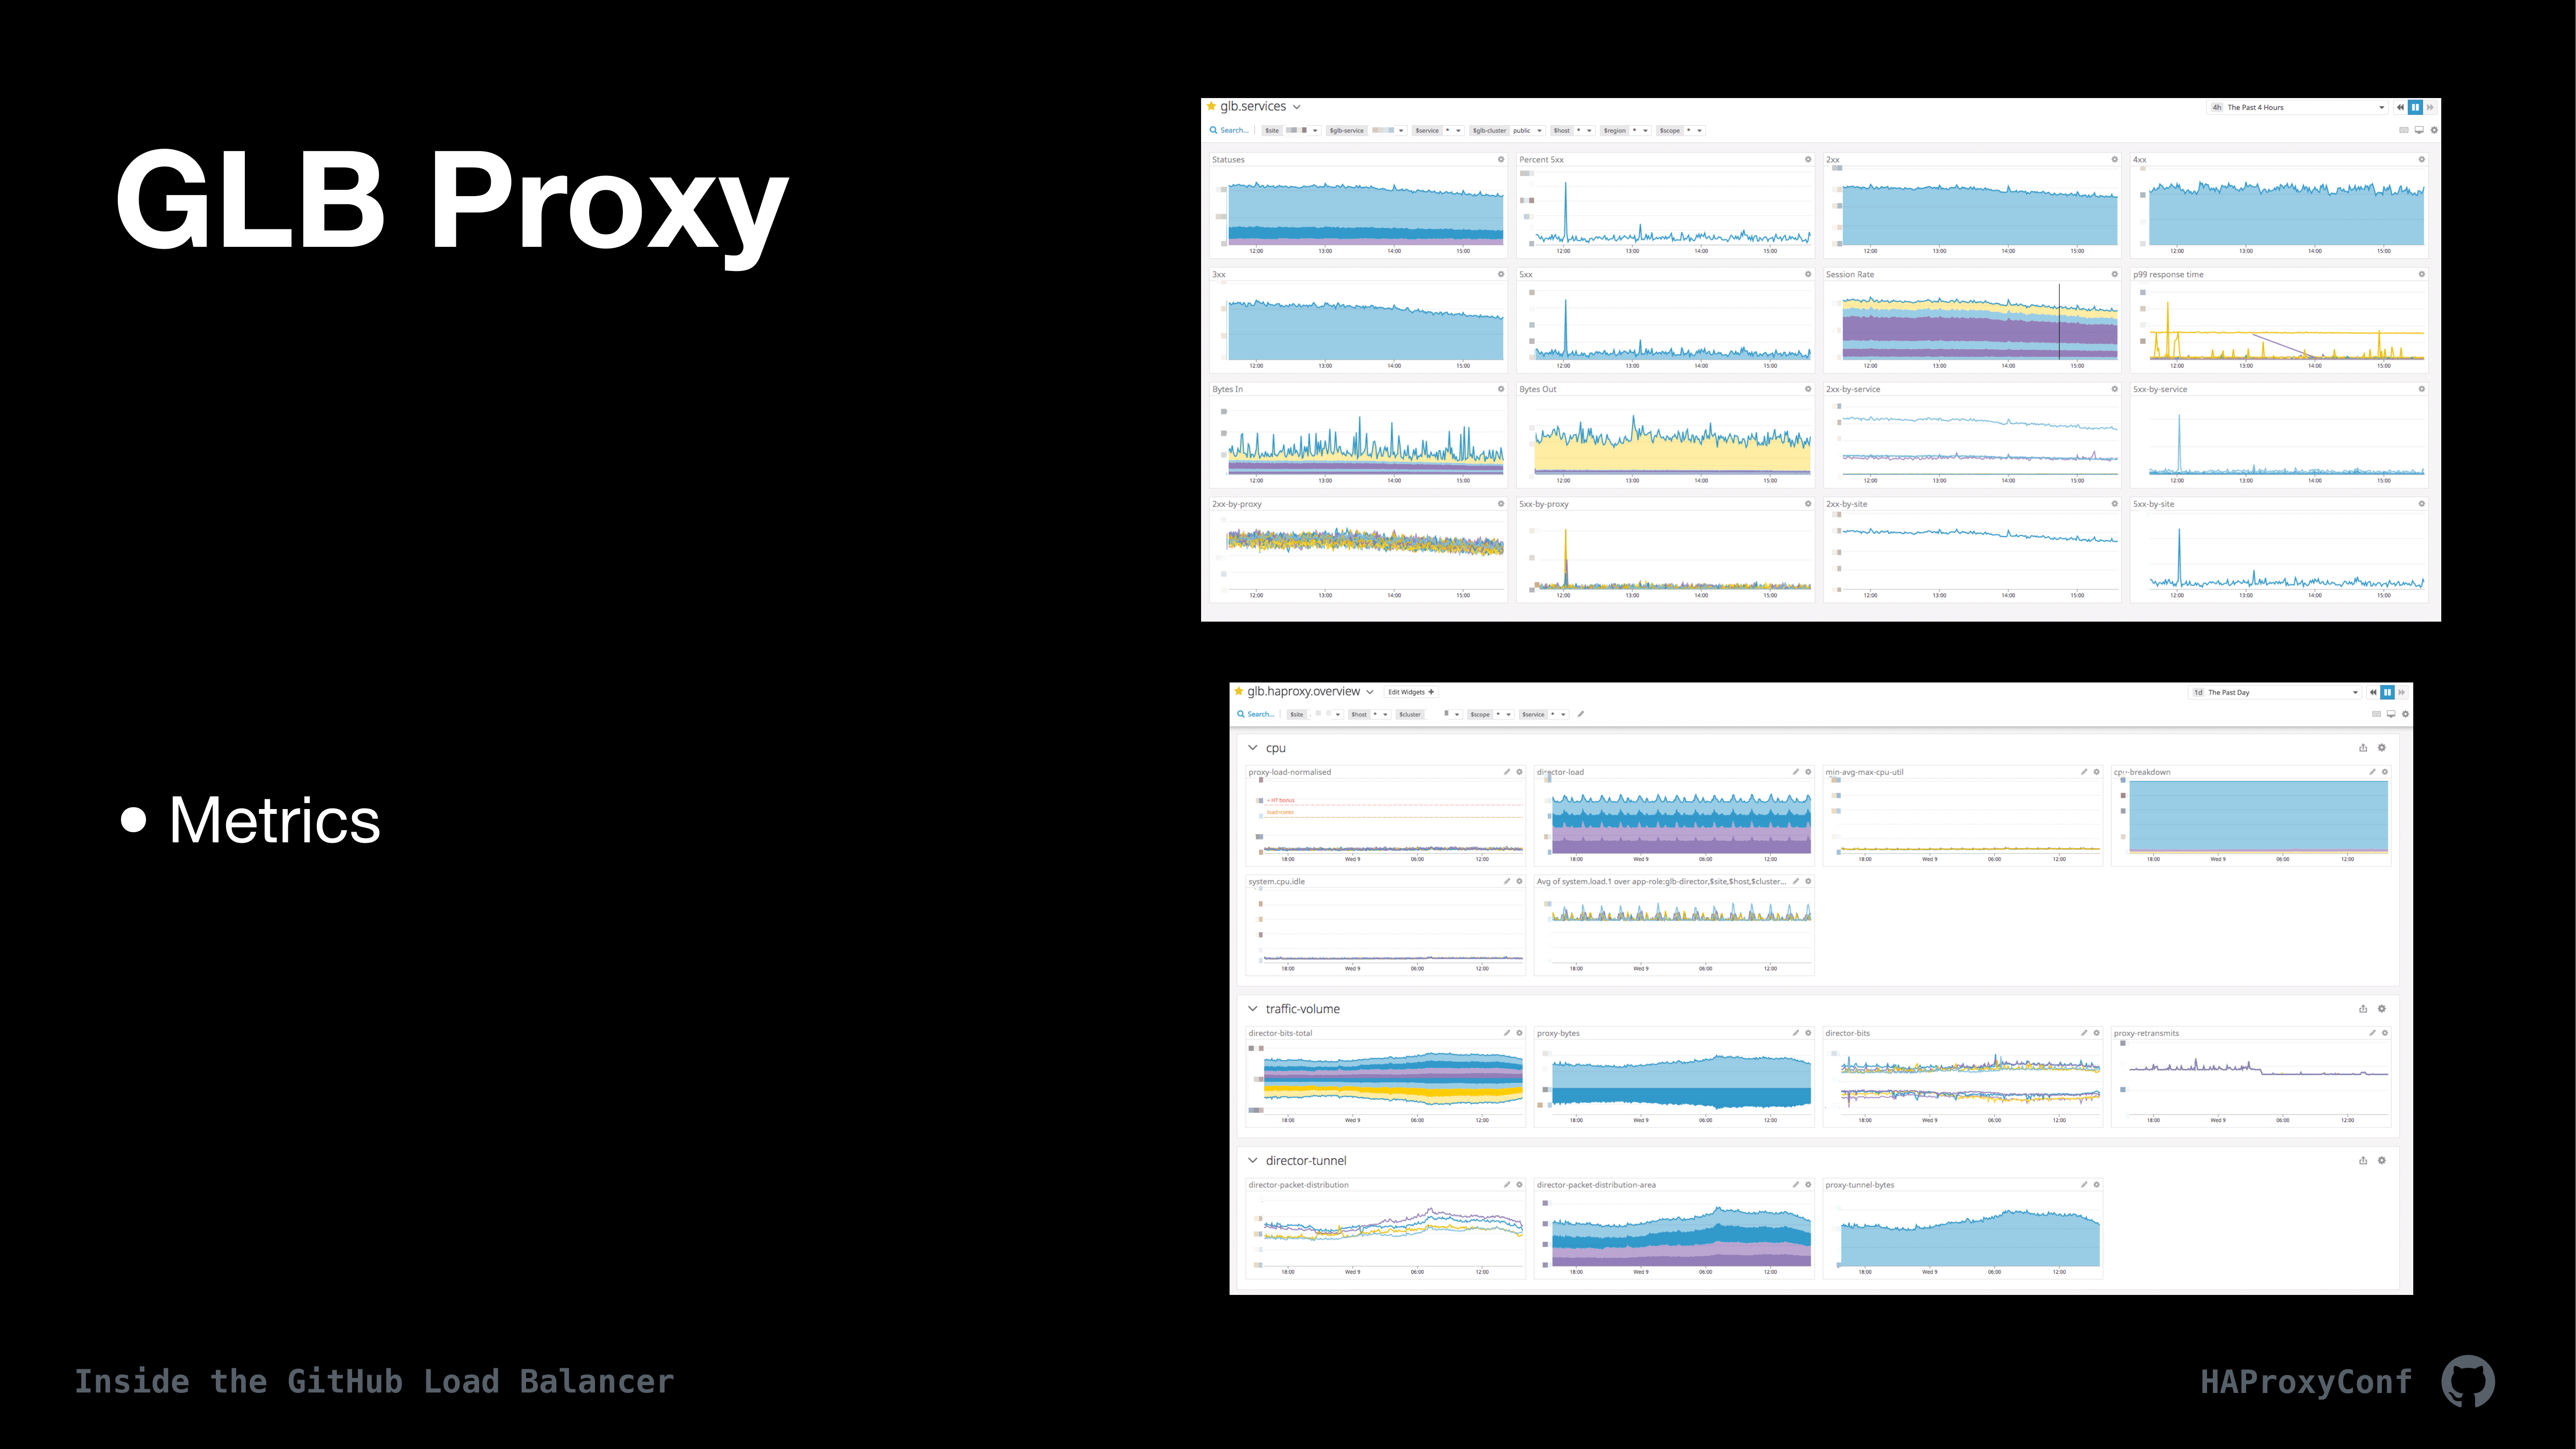Click Inside the GitHub Load Balancer footer
2576x1449 pixels.
[374, 1382]
